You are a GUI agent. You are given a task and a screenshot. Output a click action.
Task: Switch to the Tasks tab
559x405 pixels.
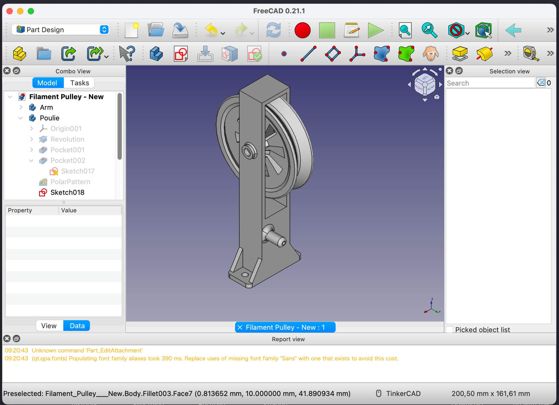(79, 83)
